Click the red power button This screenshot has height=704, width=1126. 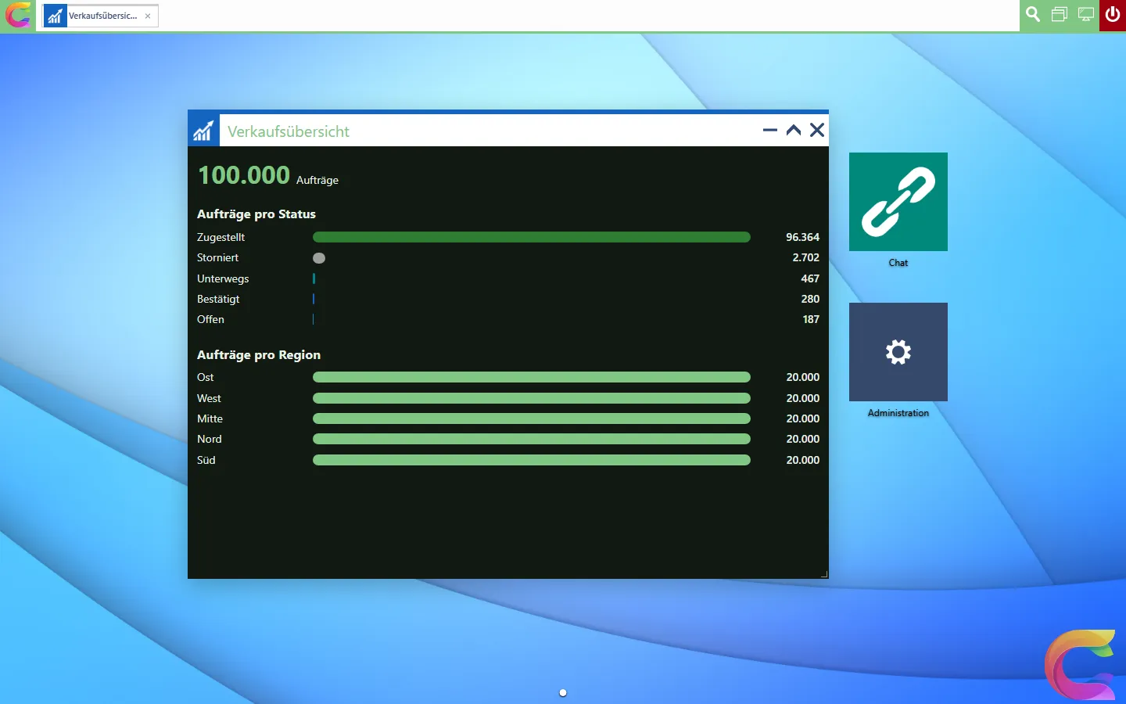pyautogui.click(x=1113, y=15)
